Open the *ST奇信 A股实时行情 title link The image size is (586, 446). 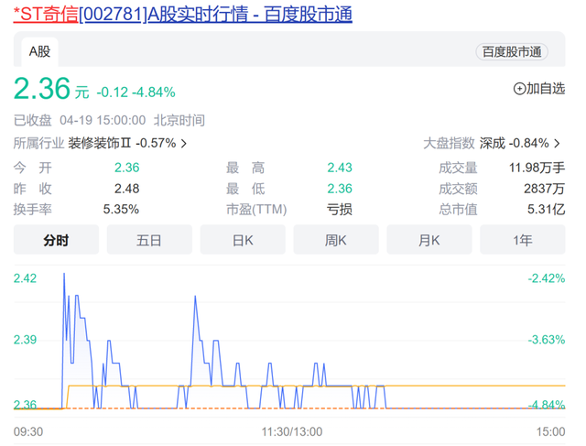coord(183,15)
